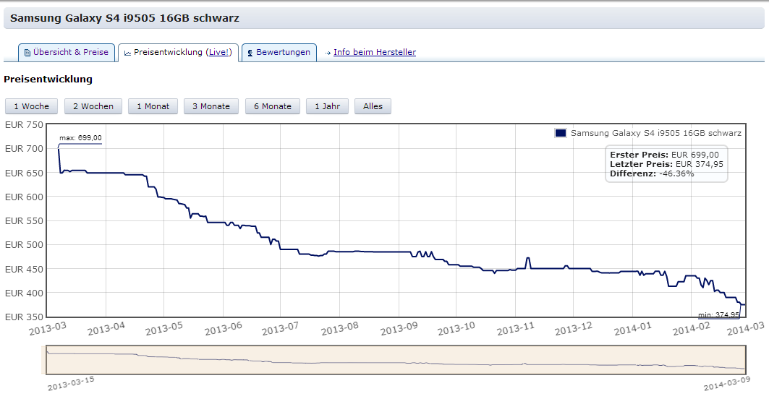Click the Alles button
Screen dimensions: 769x399
tap(373, 106)
